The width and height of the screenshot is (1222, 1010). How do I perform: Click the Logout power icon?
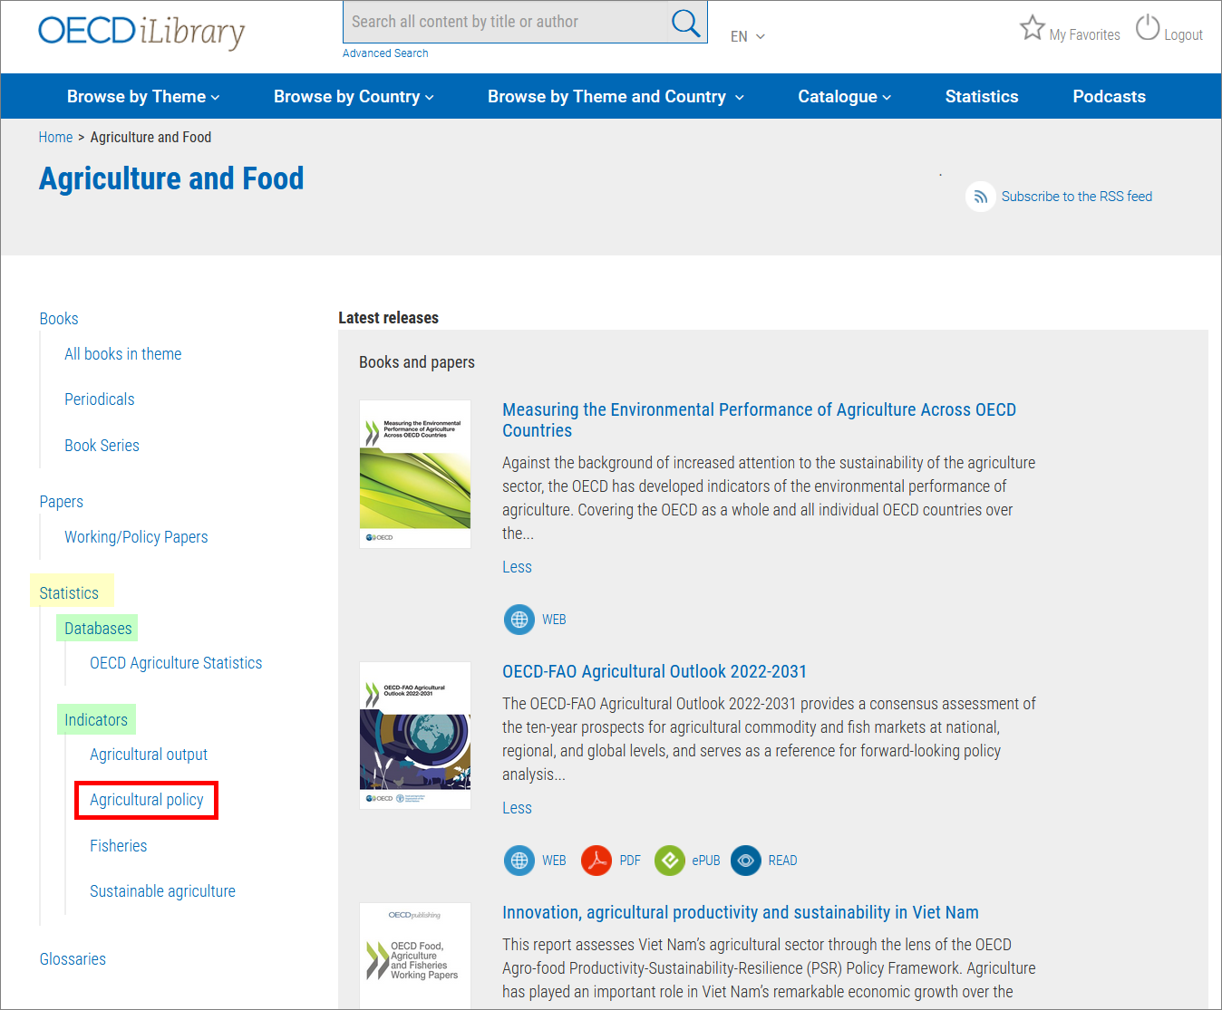pos(1148,27)
